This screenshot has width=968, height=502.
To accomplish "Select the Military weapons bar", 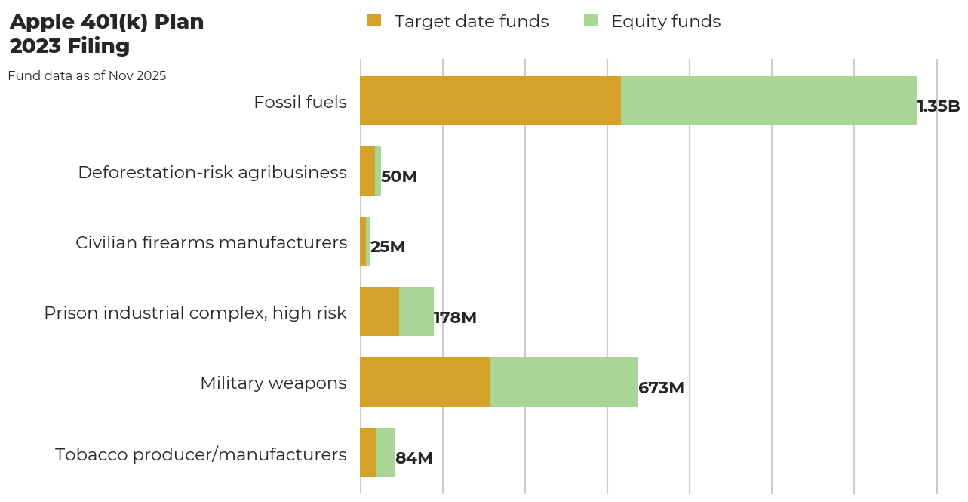I will click(498, 382).
